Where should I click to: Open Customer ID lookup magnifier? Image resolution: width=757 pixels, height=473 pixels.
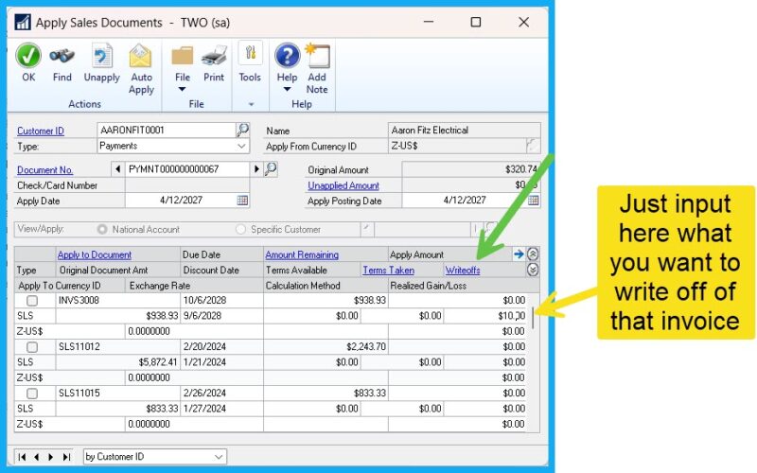243,131
